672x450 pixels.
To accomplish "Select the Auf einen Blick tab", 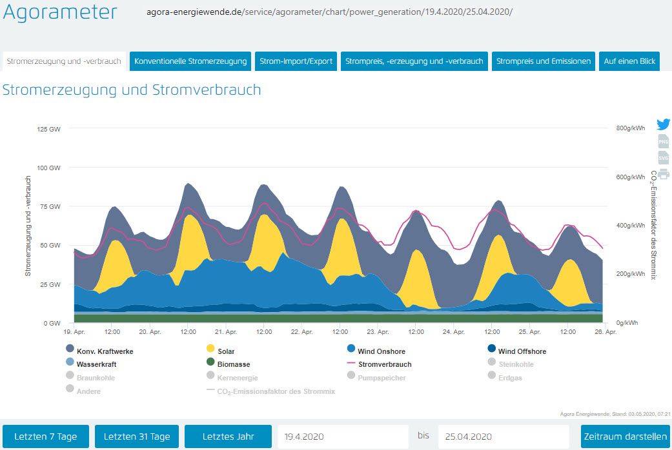I will pos(629,61).
